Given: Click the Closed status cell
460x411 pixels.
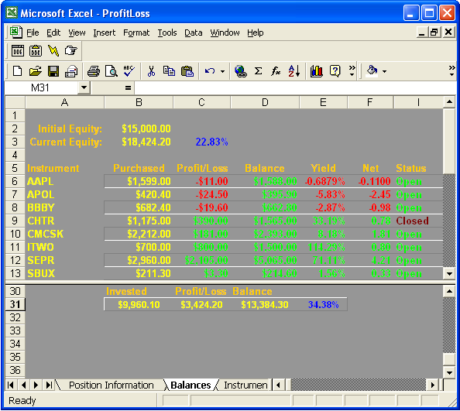Looking at the screenshot, I should pos(419,221).
